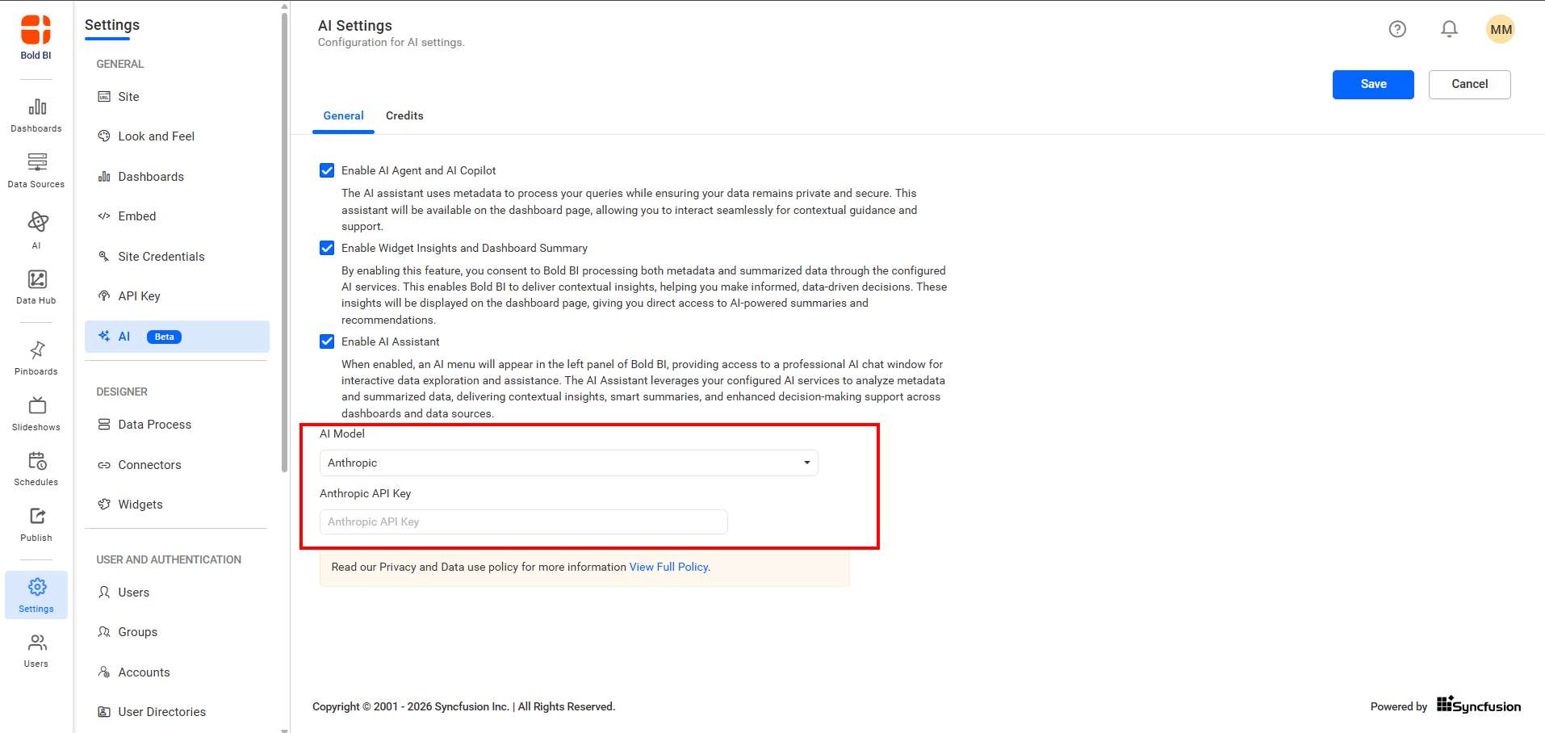
Task: Toggle Enable AI Agent and AI Copilot checkbox
Action: (327, 170)
